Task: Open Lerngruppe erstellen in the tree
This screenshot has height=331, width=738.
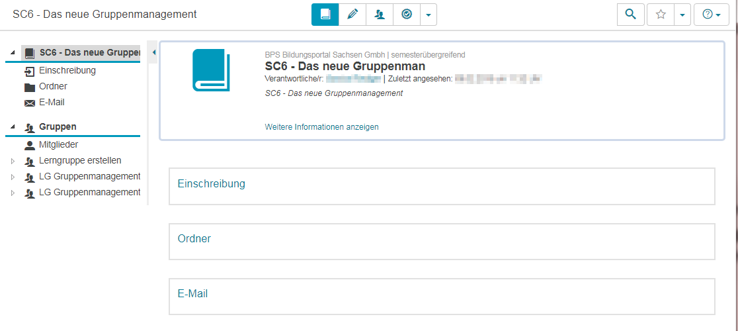Action: coord(80,161)
